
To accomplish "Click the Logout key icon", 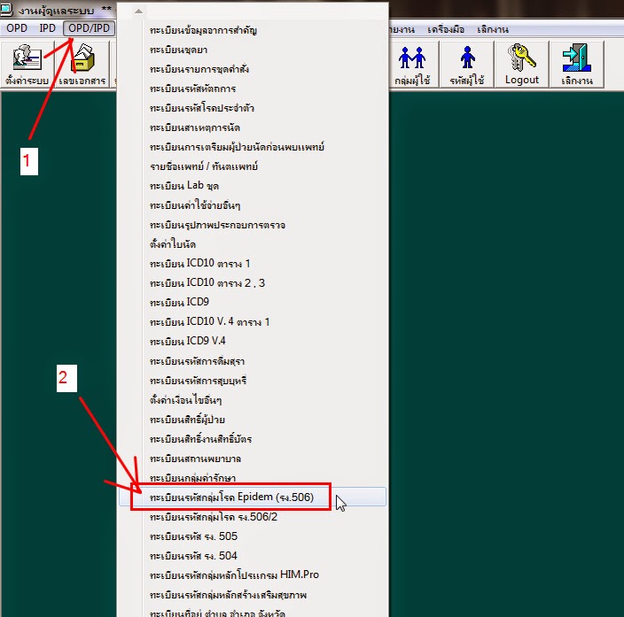I will pyautogui.click(x=522, y=65).
